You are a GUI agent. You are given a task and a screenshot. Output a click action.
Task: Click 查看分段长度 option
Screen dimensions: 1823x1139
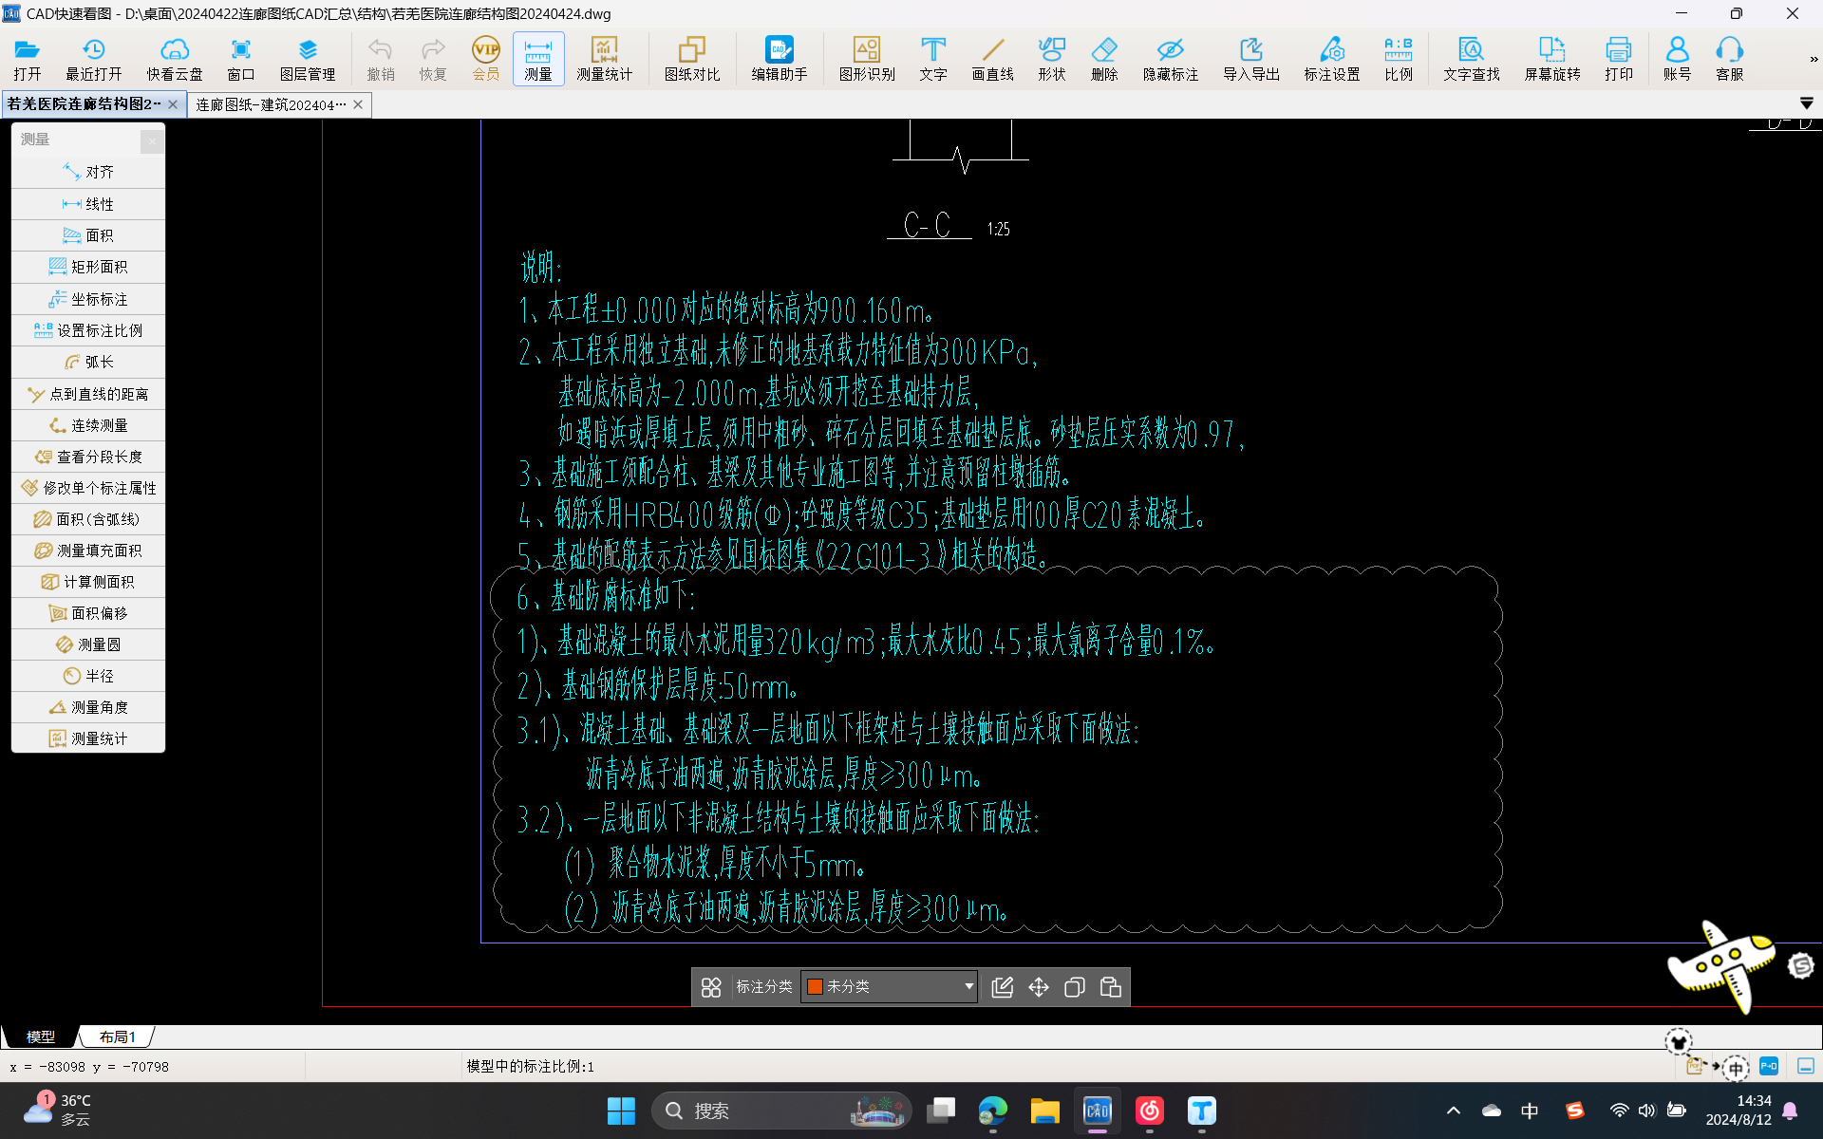(x=88, y=457)
